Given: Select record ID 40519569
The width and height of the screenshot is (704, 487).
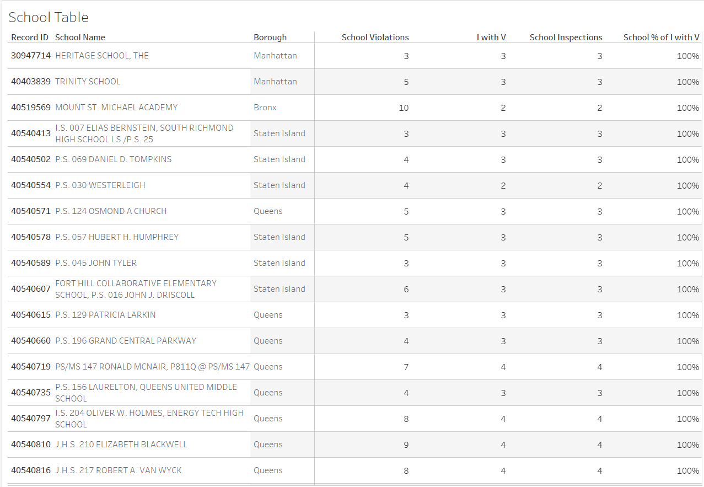Looking at the screenshot, I should click(x=31, y=108).
